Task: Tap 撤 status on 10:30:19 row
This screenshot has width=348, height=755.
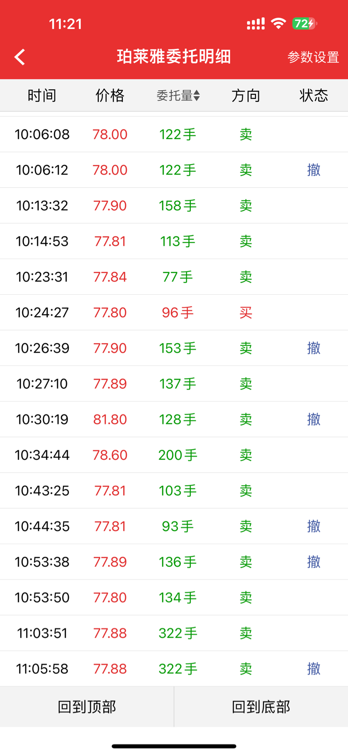Action: (x=314, y=419)
